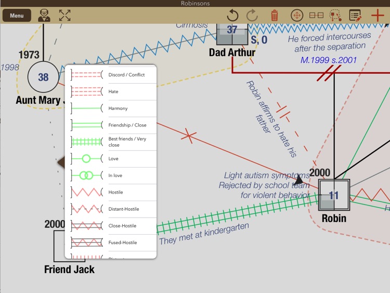The height and width of the screenshot is (293, 390).
Task: Click the 'They met at kindergarten' note
Action: [x=204, y=234]
